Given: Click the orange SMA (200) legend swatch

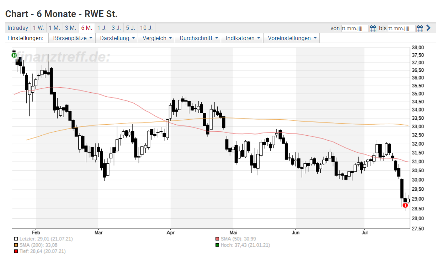Looking at the screenshot, I should pos(16,245).
